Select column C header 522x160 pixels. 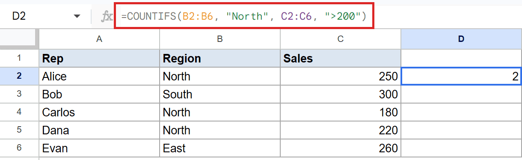coord(341,39)
